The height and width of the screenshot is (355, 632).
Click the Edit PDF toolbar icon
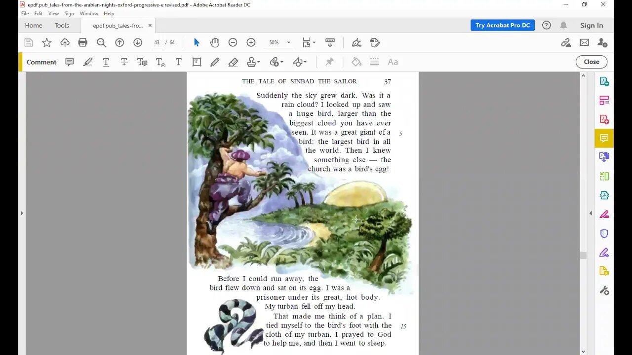375,42
